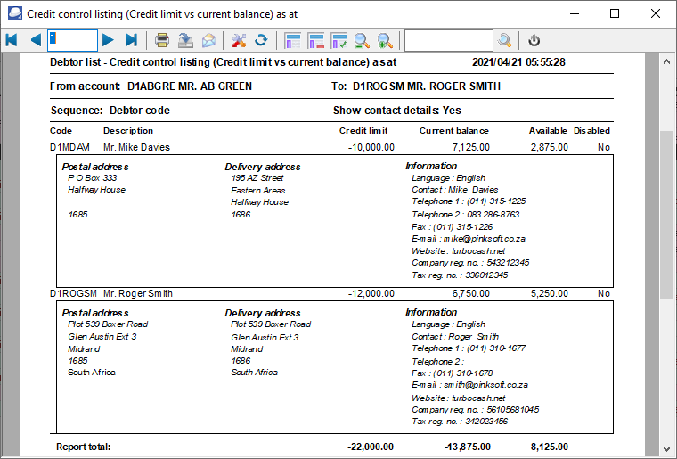
Task: Export the report to file
Action: click(x=185, y=40)
